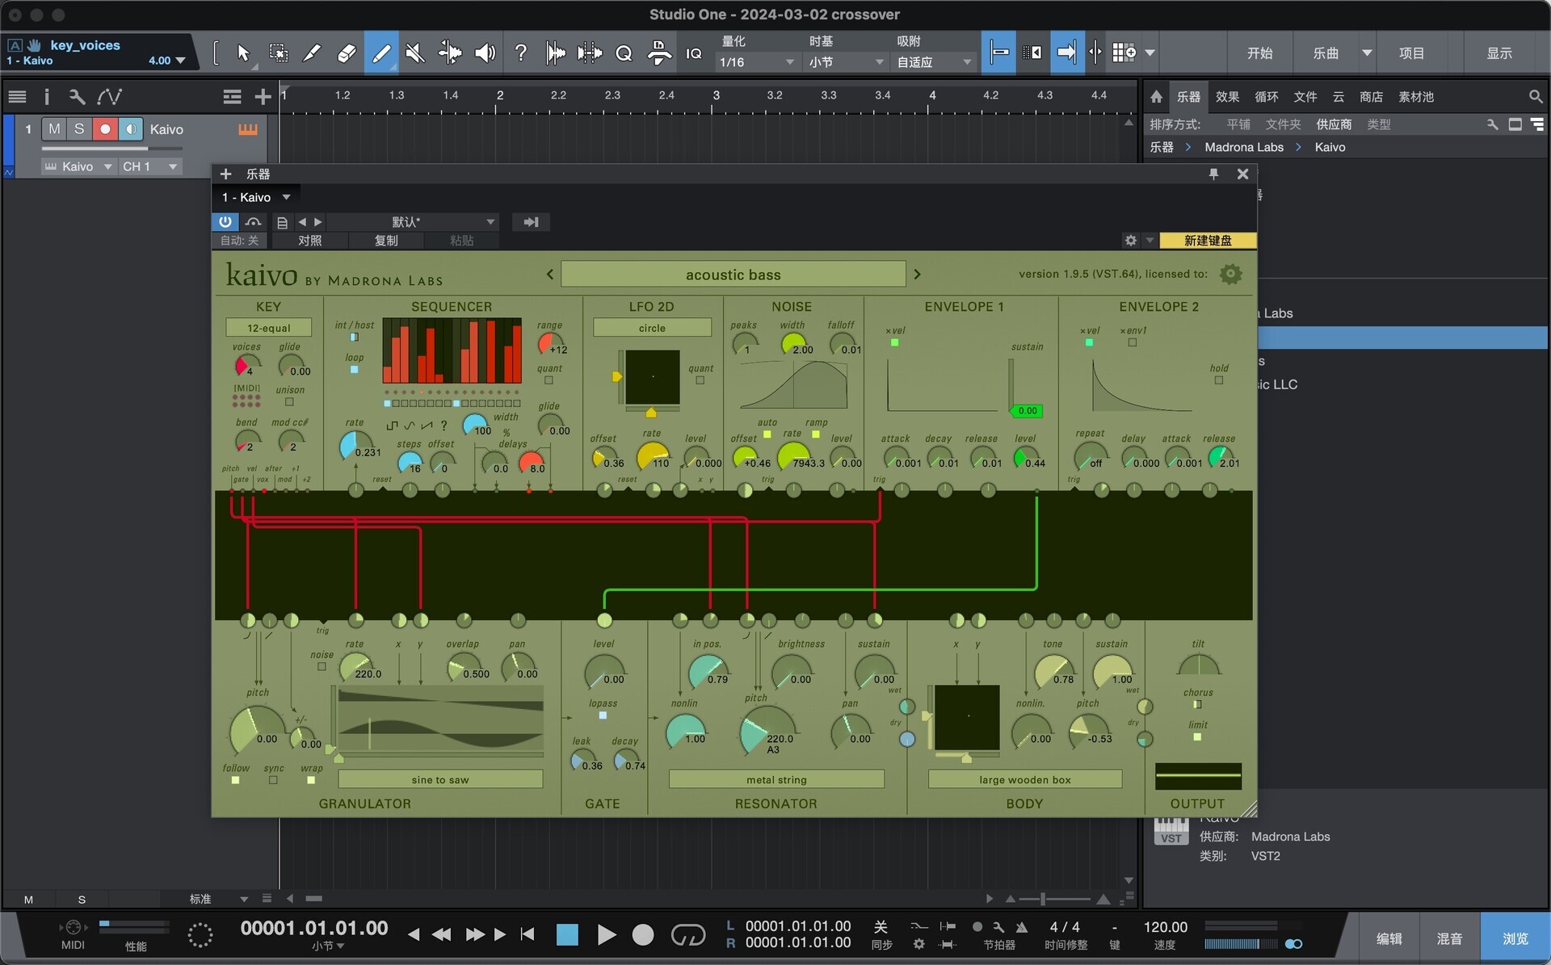Toggle Kaivo plugin power button
This screenshot has width=1551, height=965.
225,222
